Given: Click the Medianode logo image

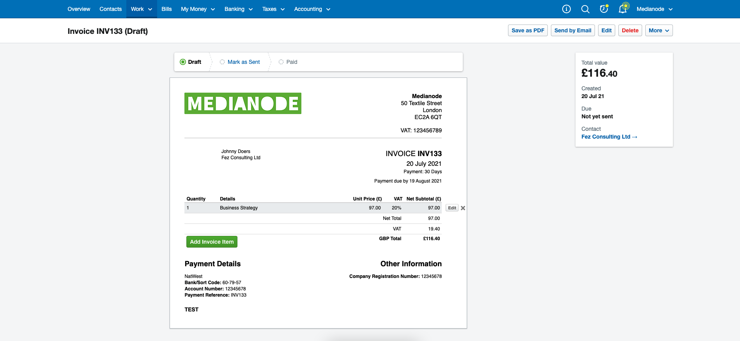Looking at the screenshot, I should click(x=243, y=103).
